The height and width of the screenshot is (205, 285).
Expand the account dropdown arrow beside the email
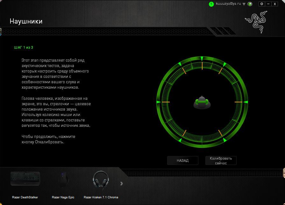[x=244, y=4]
